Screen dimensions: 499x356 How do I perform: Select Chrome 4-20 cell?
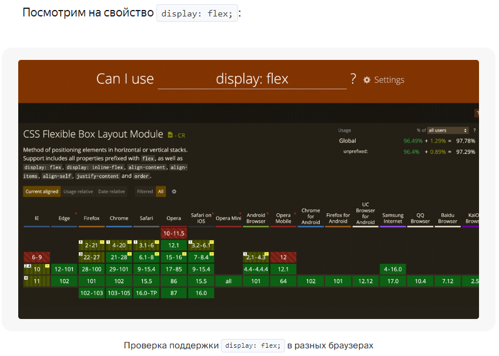tap(119, 246)
